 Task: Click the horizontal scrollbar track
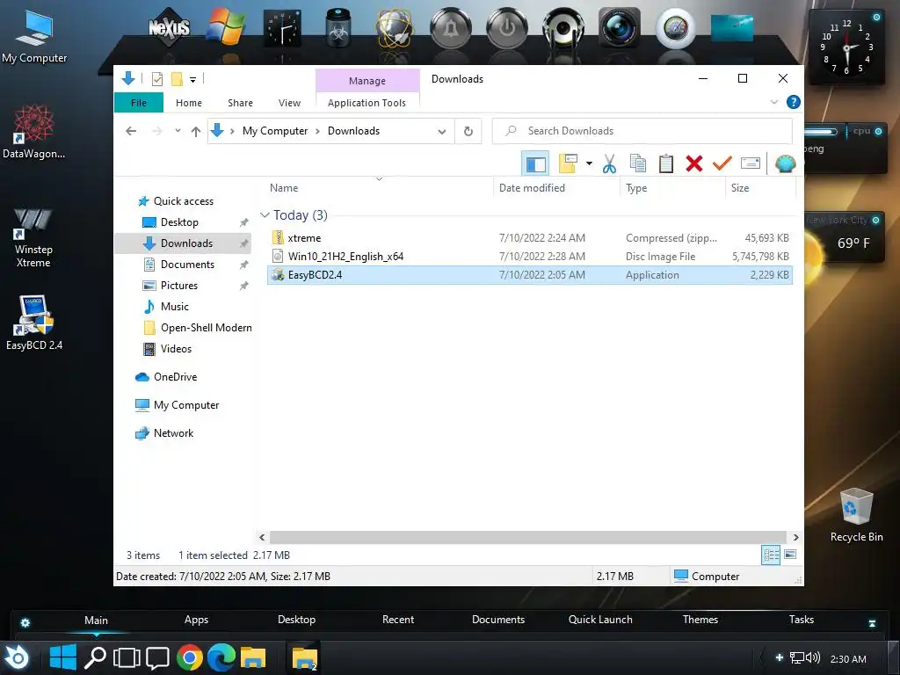coord(528,537)
